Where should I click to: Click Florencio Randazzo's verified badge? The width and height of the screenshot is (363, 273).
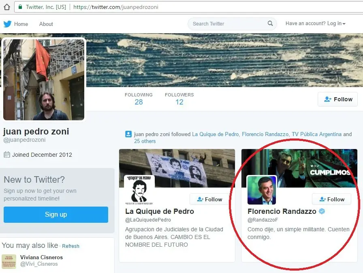[x=322, y=211]
